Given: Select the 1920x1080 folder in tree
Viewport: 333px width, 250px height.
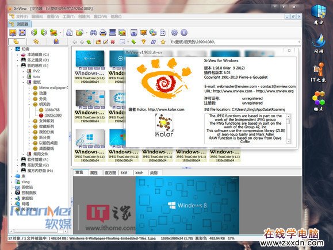Looking at the screenshot, I should (53, 116).
